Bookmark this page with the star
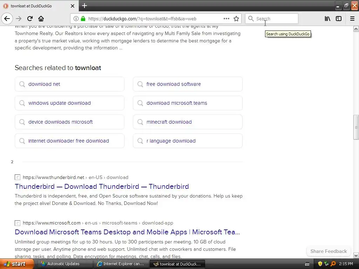 click(236, 19)
